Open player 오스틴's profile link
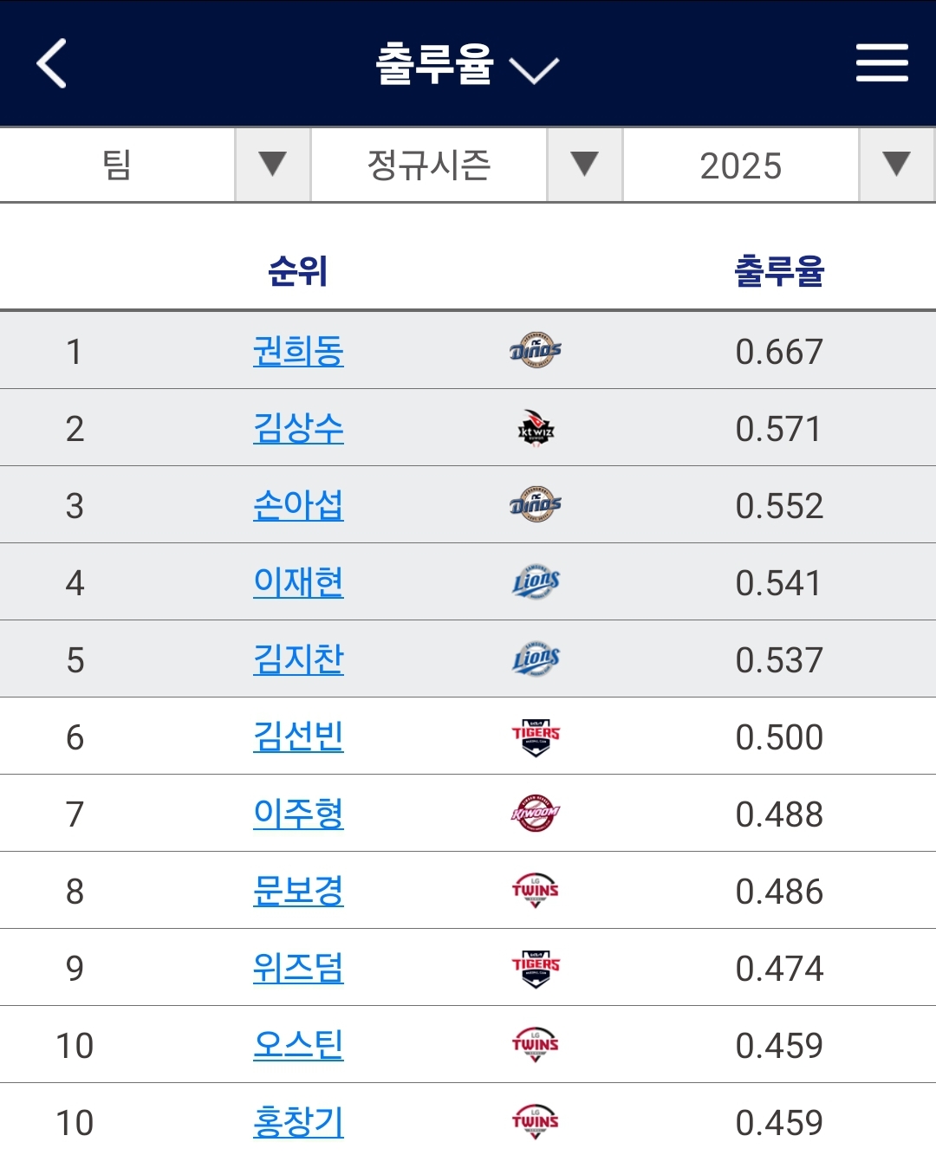Viewport: 936px width, 1155px height. [x=298, y=1045]
